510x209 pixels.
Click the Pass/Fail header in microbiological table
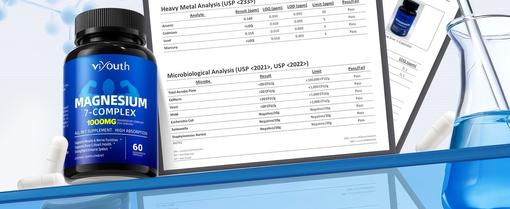356,68
